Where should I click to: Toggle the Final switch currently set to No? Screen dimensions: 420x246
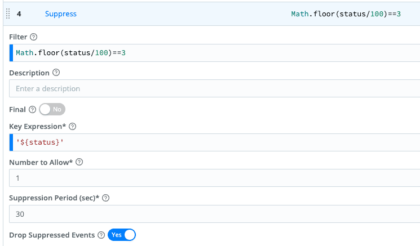point(52,109)
